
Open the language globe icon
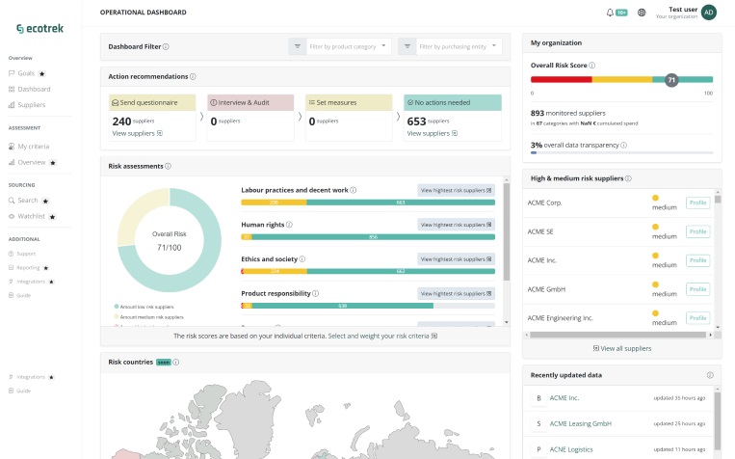[642, 13]
